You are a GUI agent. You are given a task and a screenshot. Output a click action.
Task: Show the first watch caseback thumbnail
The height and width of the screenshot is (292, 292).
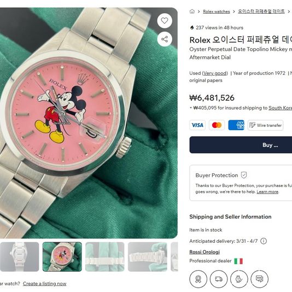point(19,256)
